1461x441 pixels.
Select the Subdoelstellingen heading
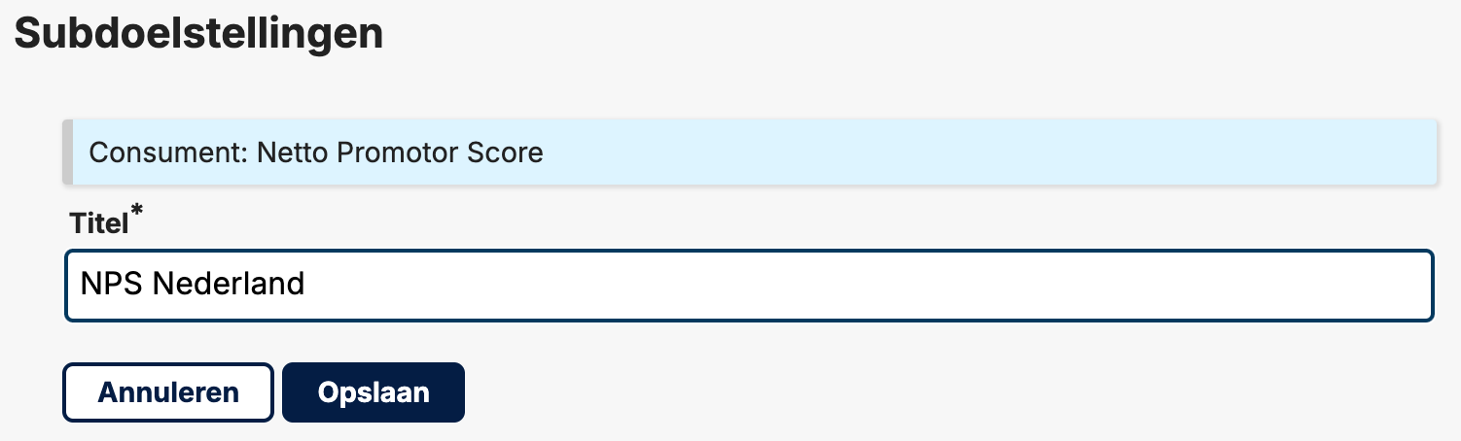[199, 34]
